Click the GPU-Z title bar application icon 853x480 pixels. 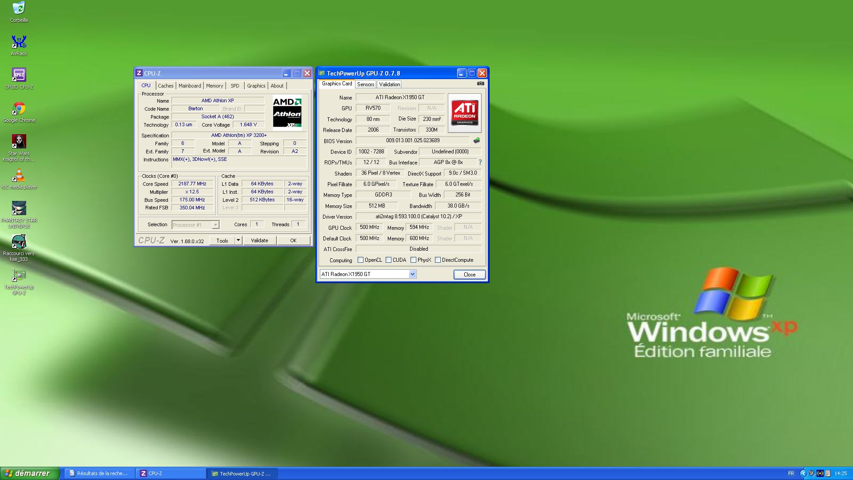click(x=322, y=73)
